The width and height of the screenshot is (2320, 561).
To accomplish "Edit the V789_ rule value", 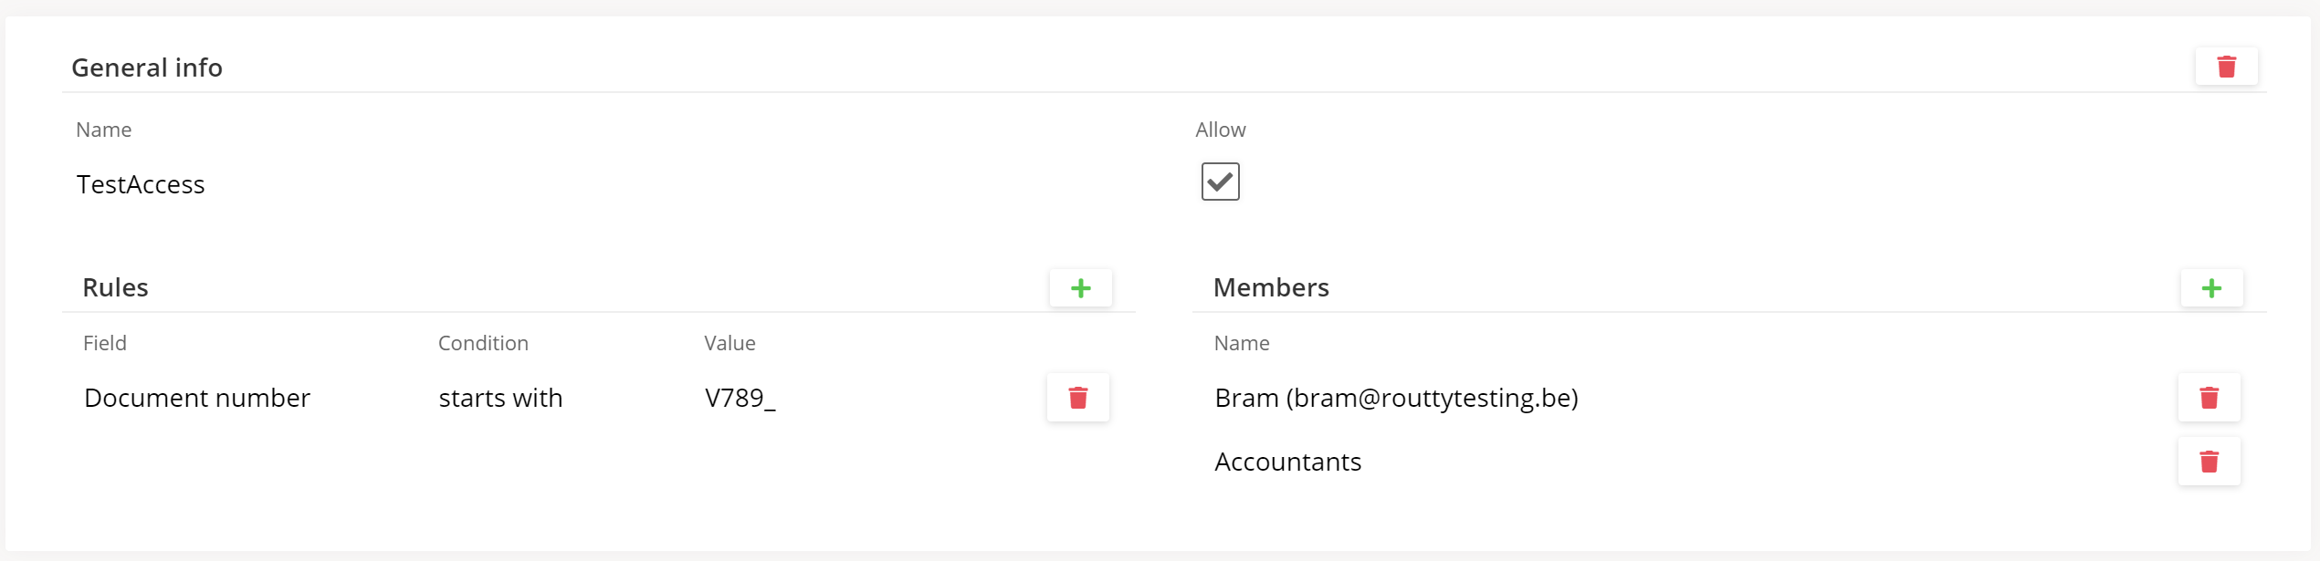I will pyautogui.click(x=740, y=398).
